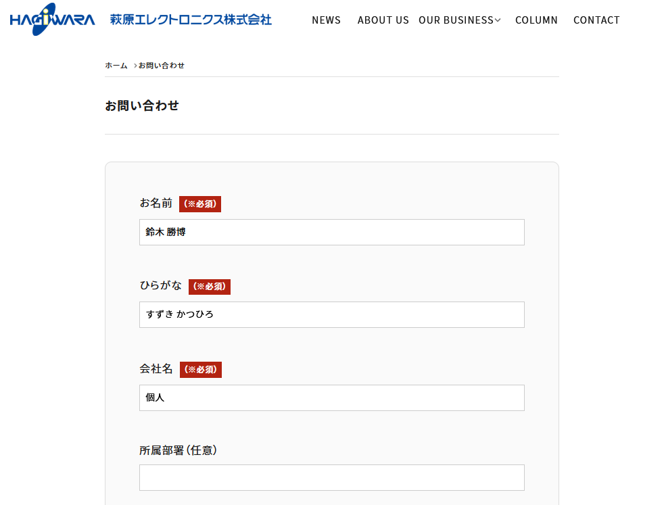Click the 萩原エレクトロニクス株式会社 company name
The image size is (664, 505).
191,20
